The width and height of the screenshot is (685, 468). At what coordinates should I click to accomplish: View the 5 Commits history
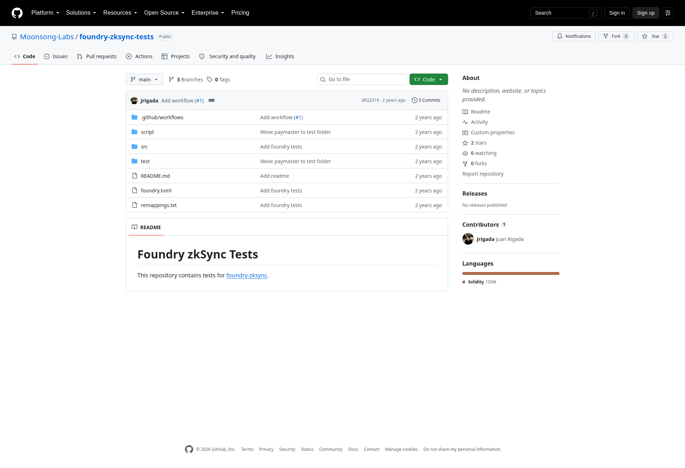[426, 100]
